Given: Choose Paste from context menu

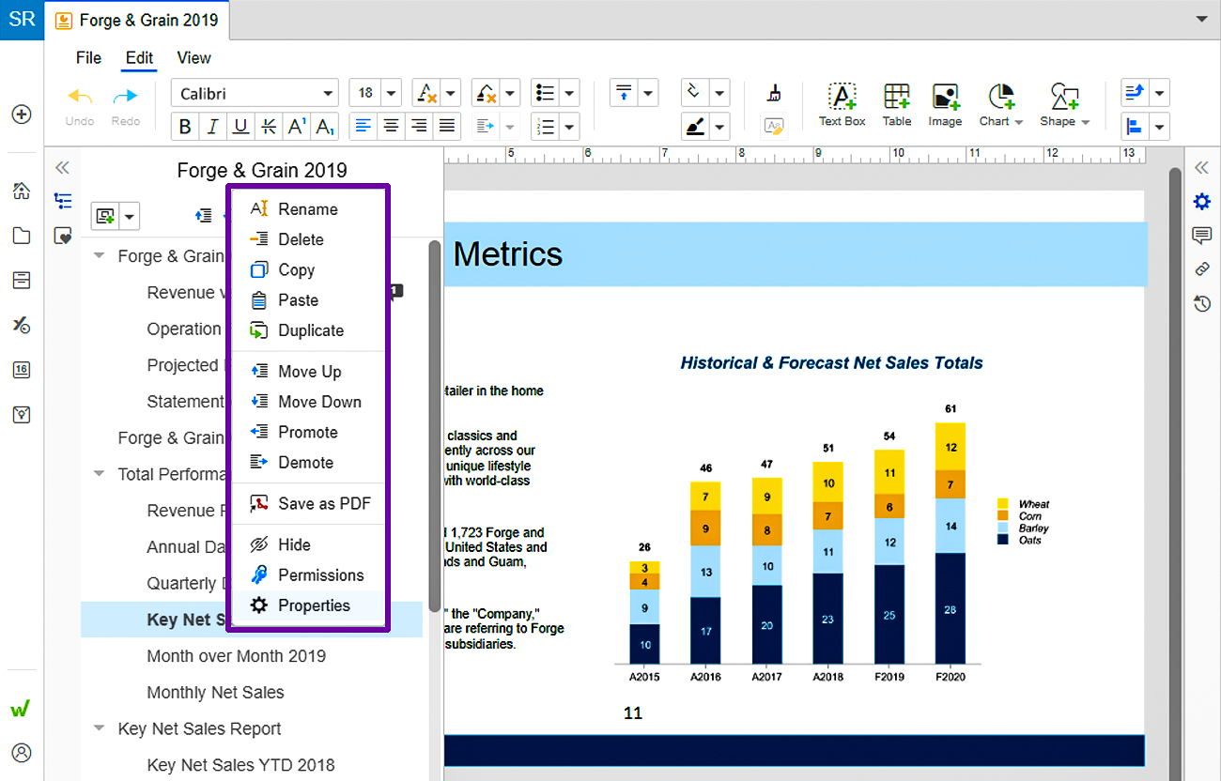Looking at the screenshot, I should pos(308,300).
